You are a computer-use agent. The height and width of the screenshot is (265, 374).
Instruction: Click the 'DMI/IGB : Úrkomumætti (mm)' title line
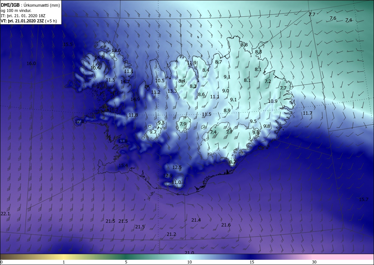pyautogui.click(x=30, y=5)
